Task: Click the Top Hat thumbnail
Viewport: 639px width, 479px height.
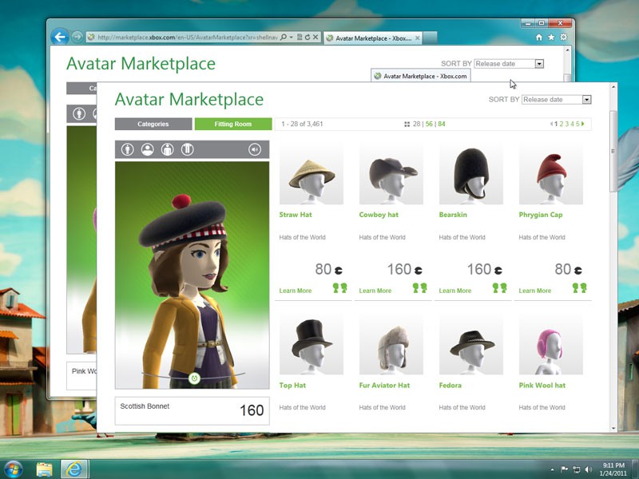Action: (x=311, y=344)
